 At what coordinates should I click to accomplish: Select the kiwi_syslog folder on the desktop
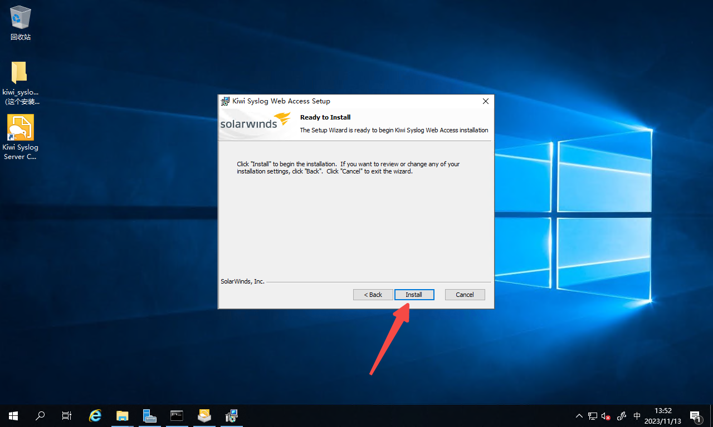(20, 81)
